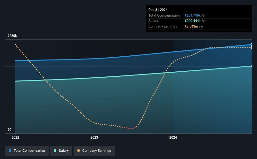The image size is (257, 159).
Task: Click the 2023 x-axis label
Action: coord(94,137)
